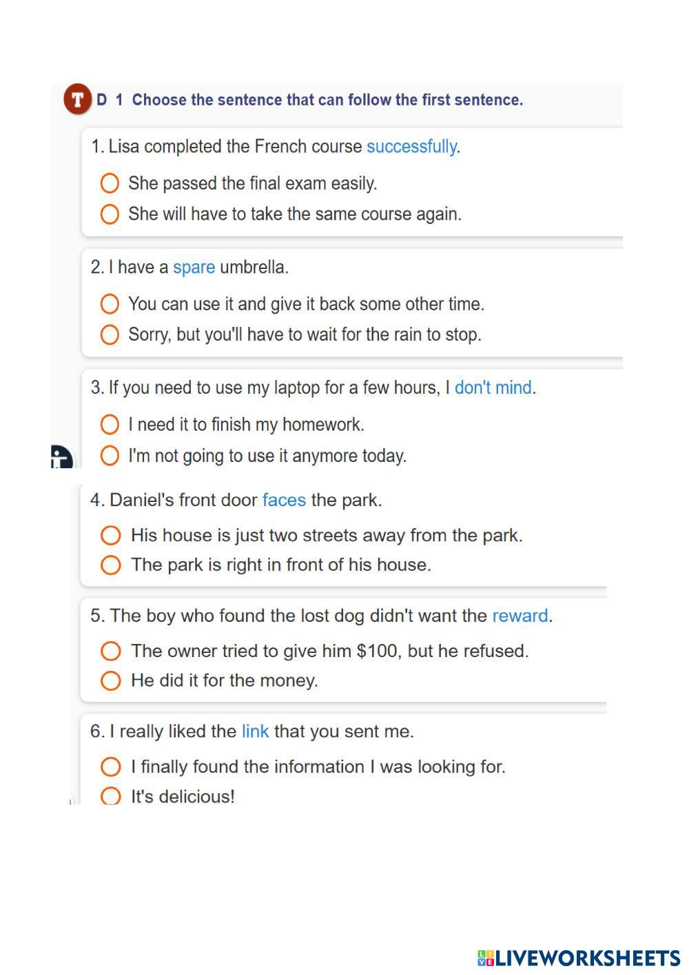
Task: Choose 'You can use it and give it back'
Action: pyautogui.click(x=110, y=304)
